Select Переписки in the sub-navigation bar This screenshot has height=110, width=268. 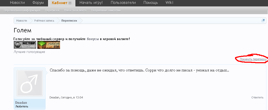coord(52,11)
